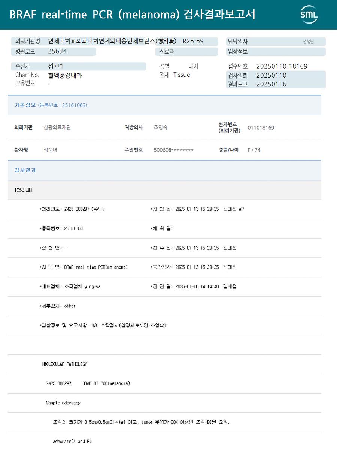Click the 검사의뢰 date 20250110
Viewport: 337px width, 476px height.
click(x=271, y=75)
